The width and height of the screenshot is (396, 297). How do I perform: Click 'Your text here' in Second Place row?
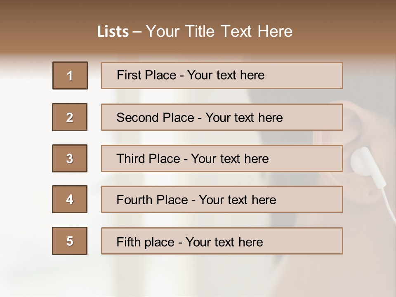click(x=244, y=118)
